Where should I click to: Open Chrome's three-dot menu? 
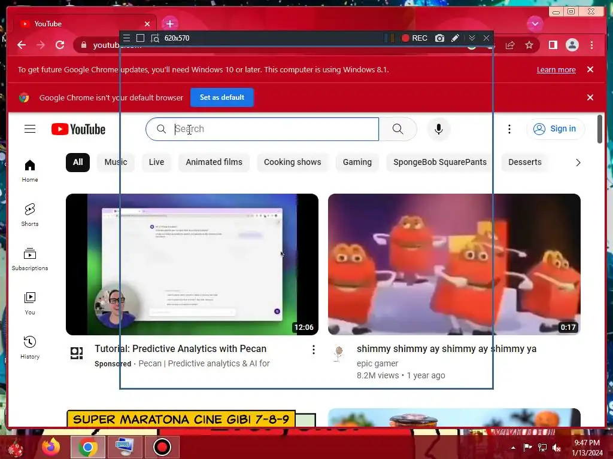point(591,45)
